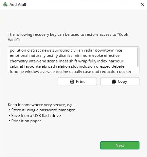Print the recovery key
147x157 pixels.
click(77, 81)
